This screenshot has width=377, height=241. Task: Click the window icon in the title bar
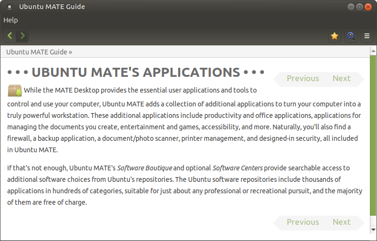(x=10, y=7)
